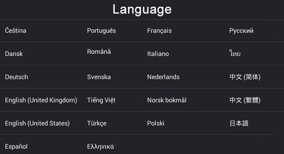This screenshot has width=284, height=154.
Task: Choose Italiano from the list
Action: (x=158, y=54)
